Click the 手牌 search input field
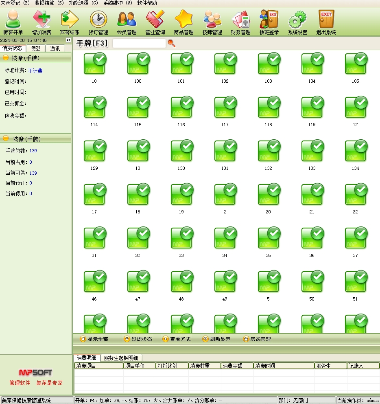 click(139, 43)
